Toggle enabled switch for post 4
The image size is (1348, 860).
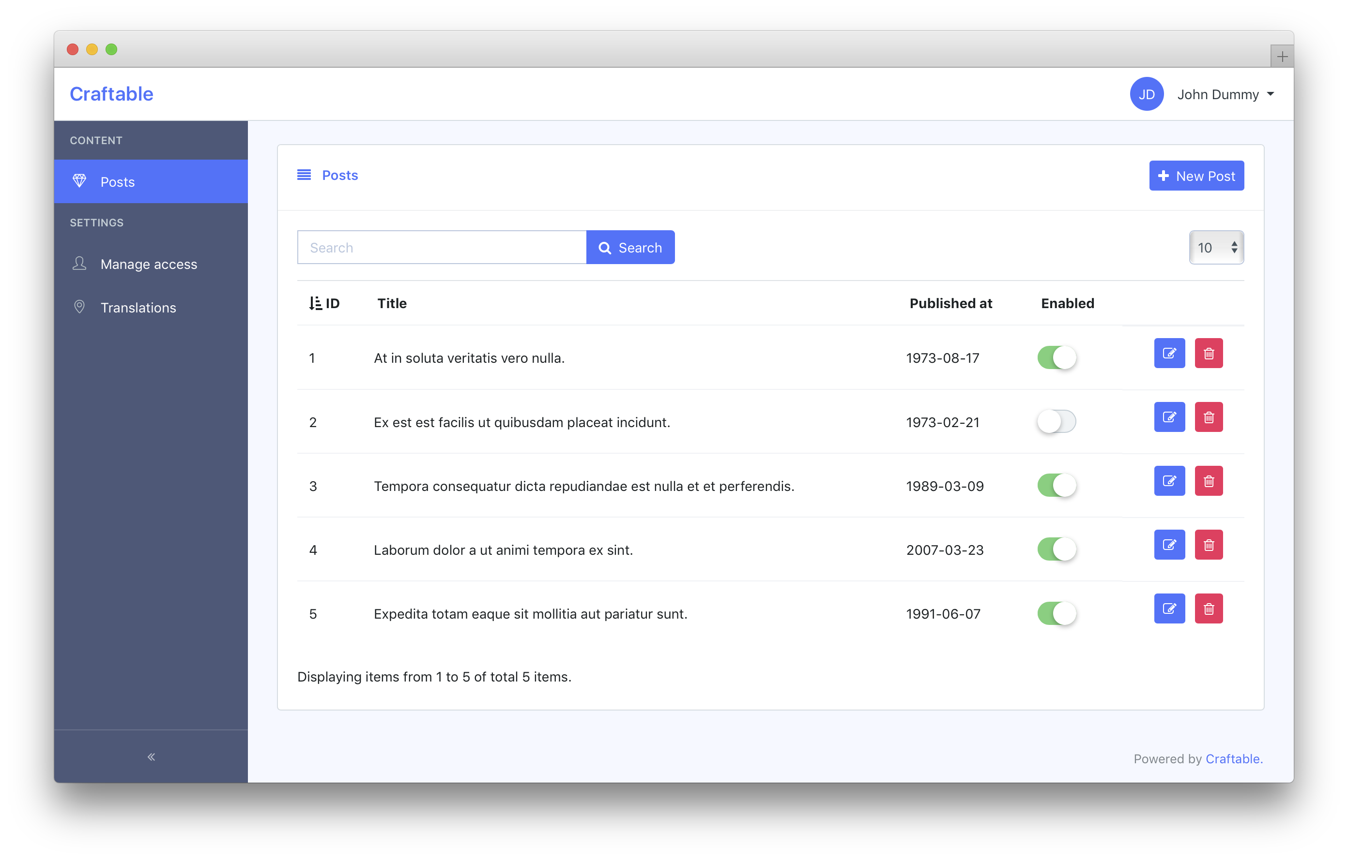(x=1057, y=548)
